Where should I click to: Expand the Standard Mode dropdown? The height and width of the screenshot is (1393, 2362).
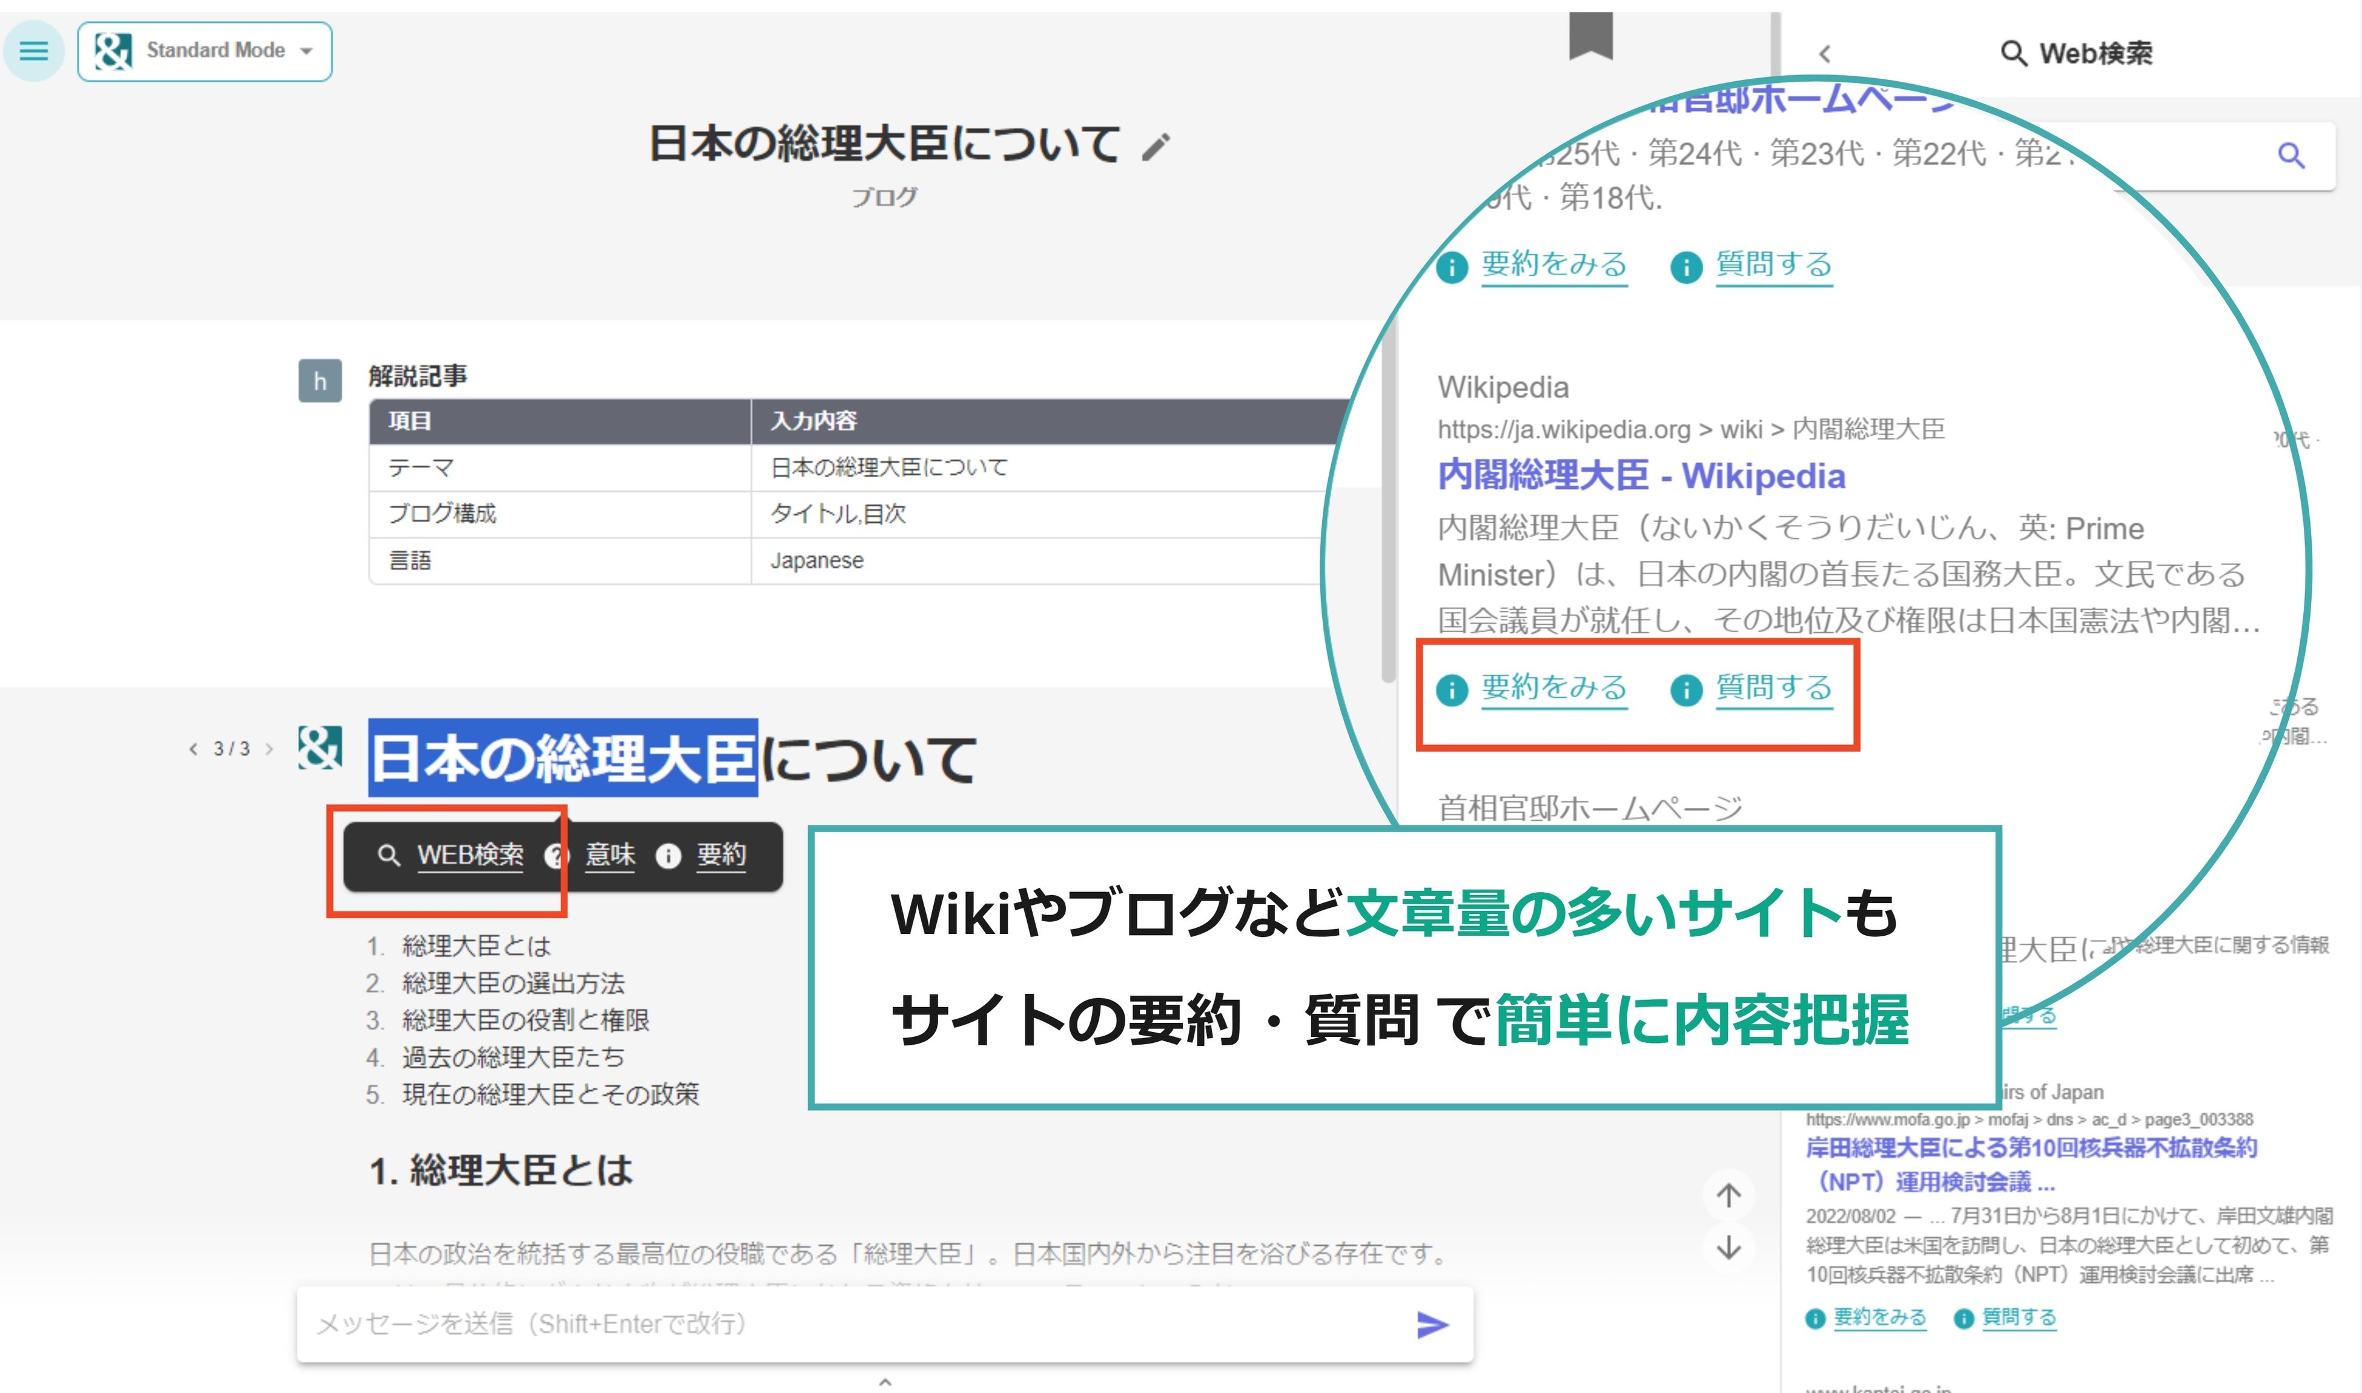pyautogui.click(x=205, y=51)
